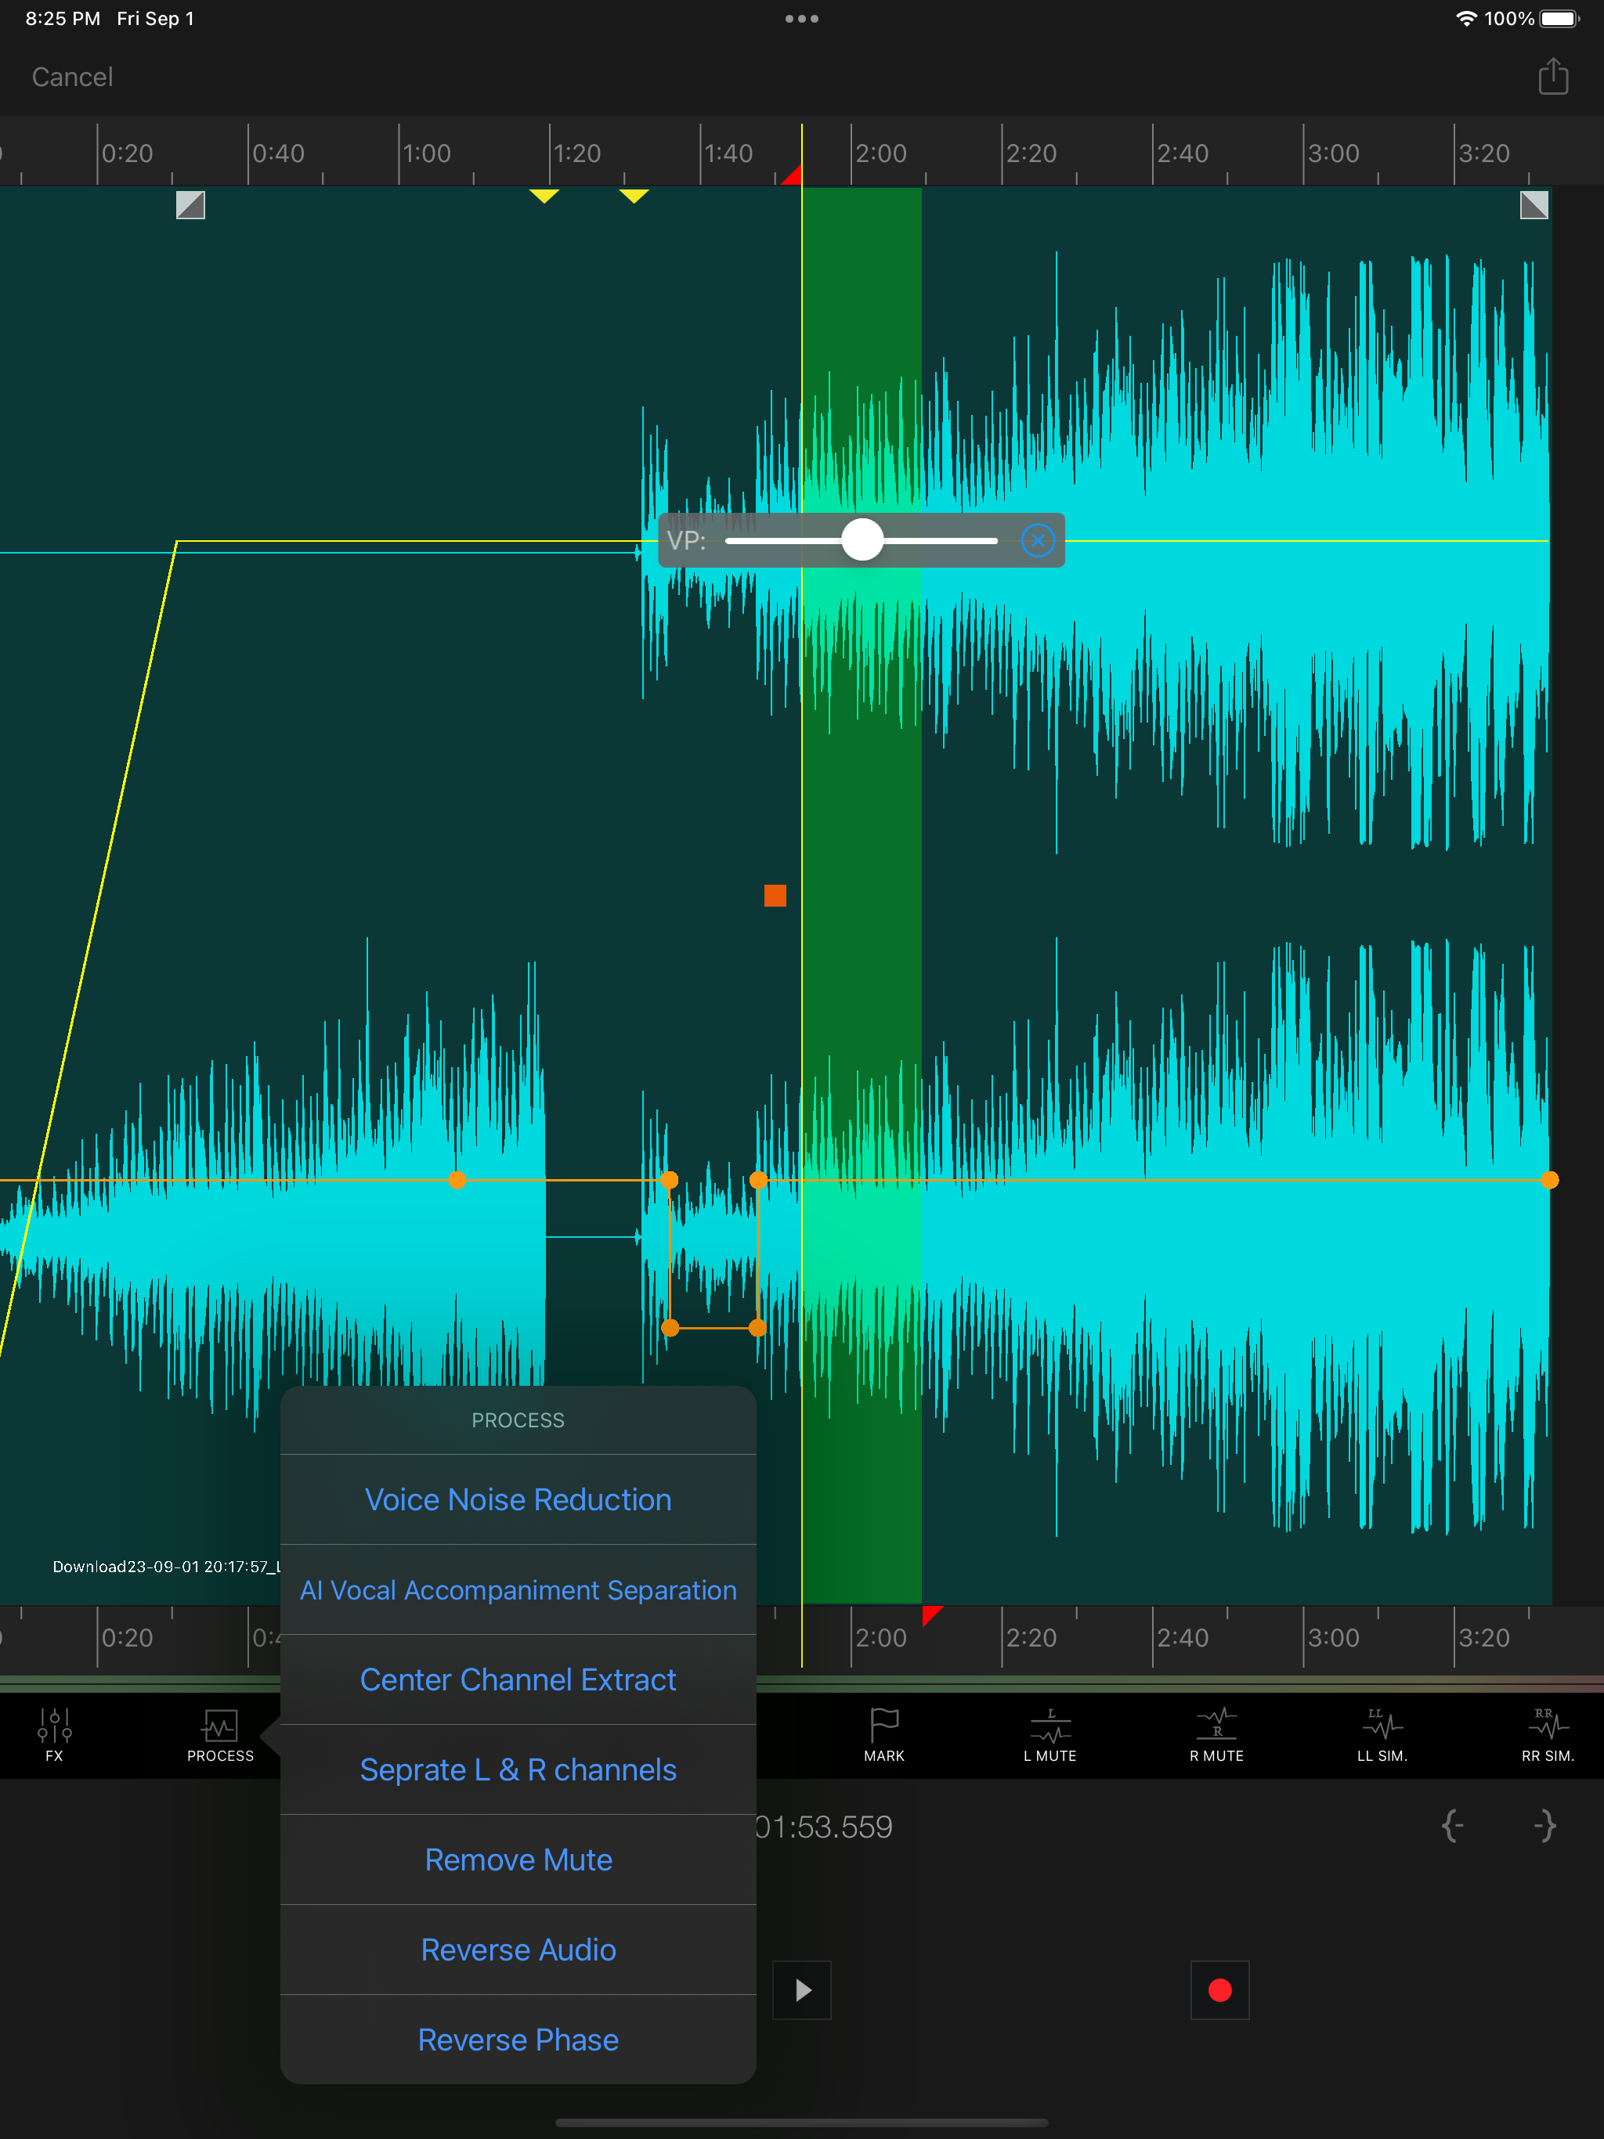Select the red selection-end flag on bottom ruler
This screenshot has height=2139, width=1604.
click(932, 1615)
